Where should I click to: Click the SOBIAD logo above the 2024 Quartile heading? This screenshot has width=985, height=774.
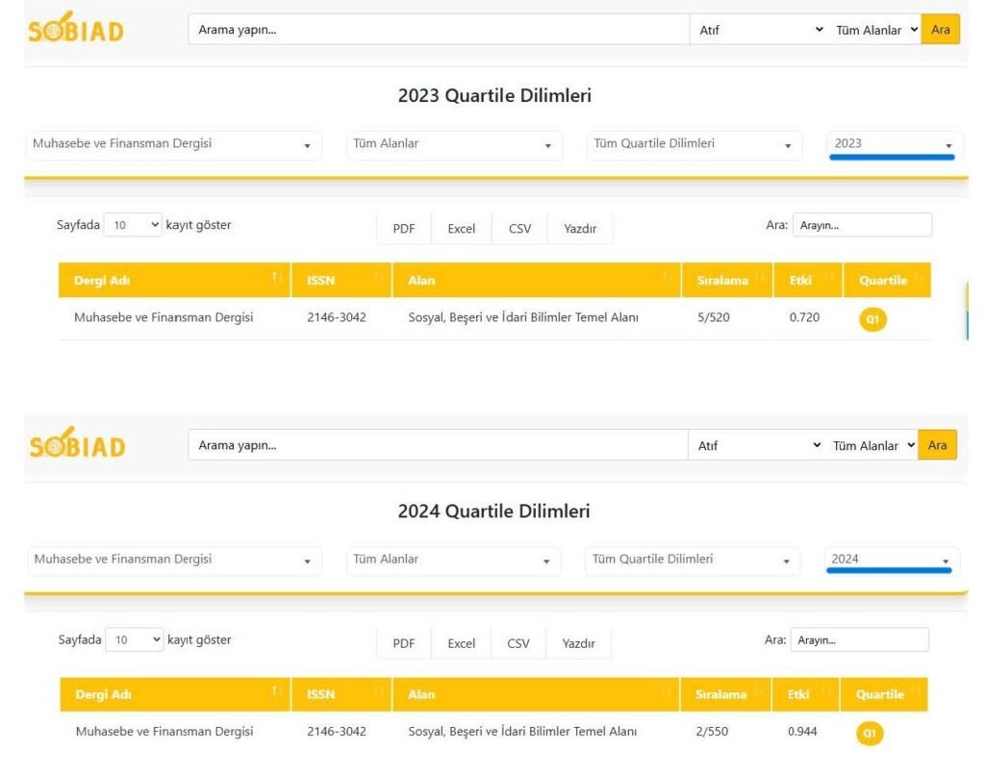[77, 444]
